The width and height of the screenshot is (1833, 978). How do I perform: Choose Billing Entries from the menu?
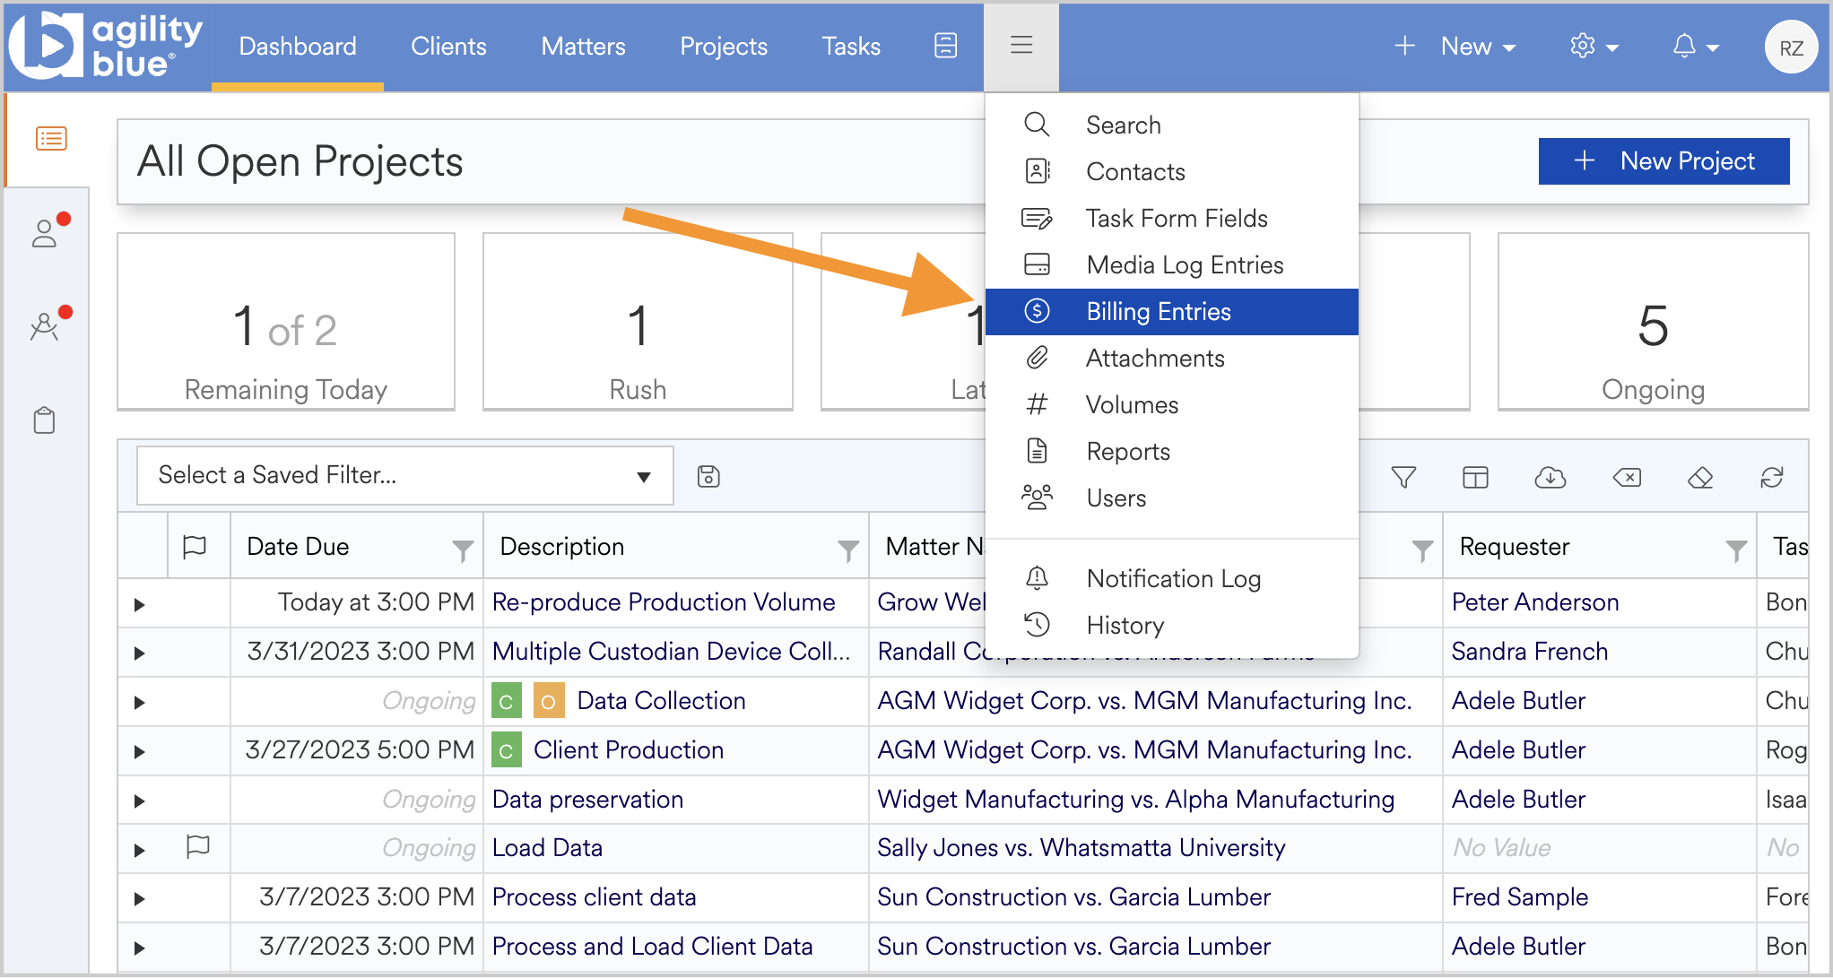[1171, 311]
